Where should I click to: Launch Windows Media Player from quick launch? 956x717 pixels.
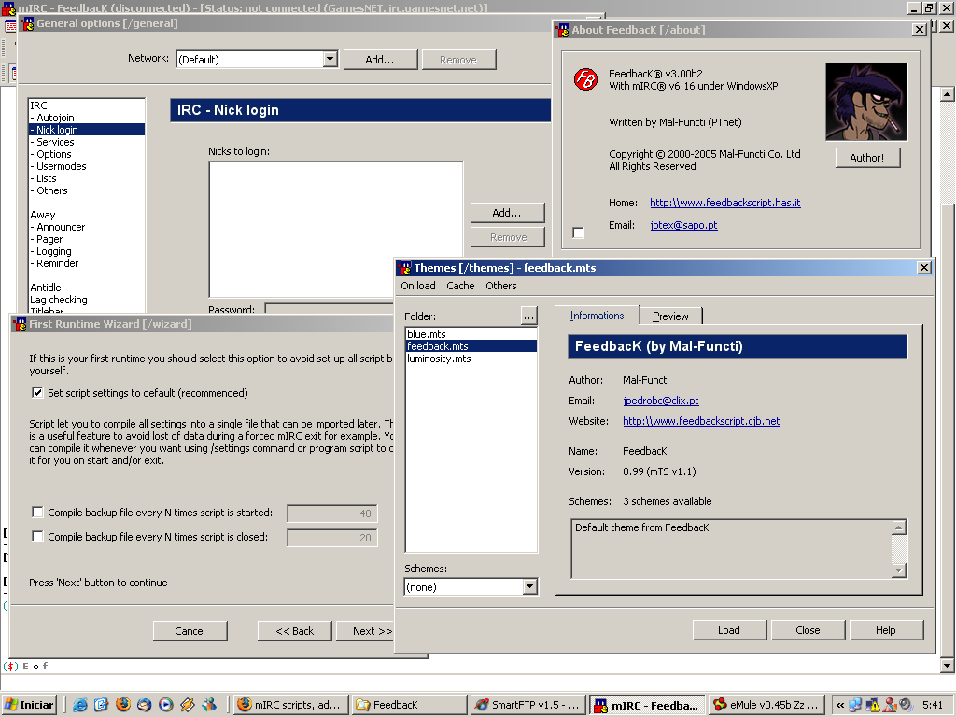[x=166, y=705]
